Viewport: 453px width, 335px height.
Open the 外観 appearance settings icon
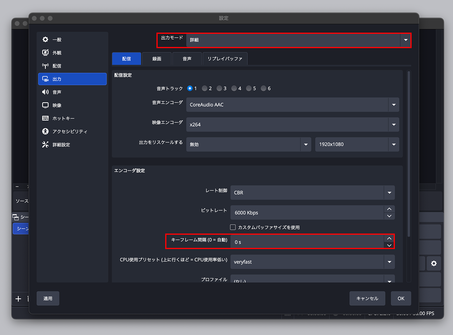point(45,53)
